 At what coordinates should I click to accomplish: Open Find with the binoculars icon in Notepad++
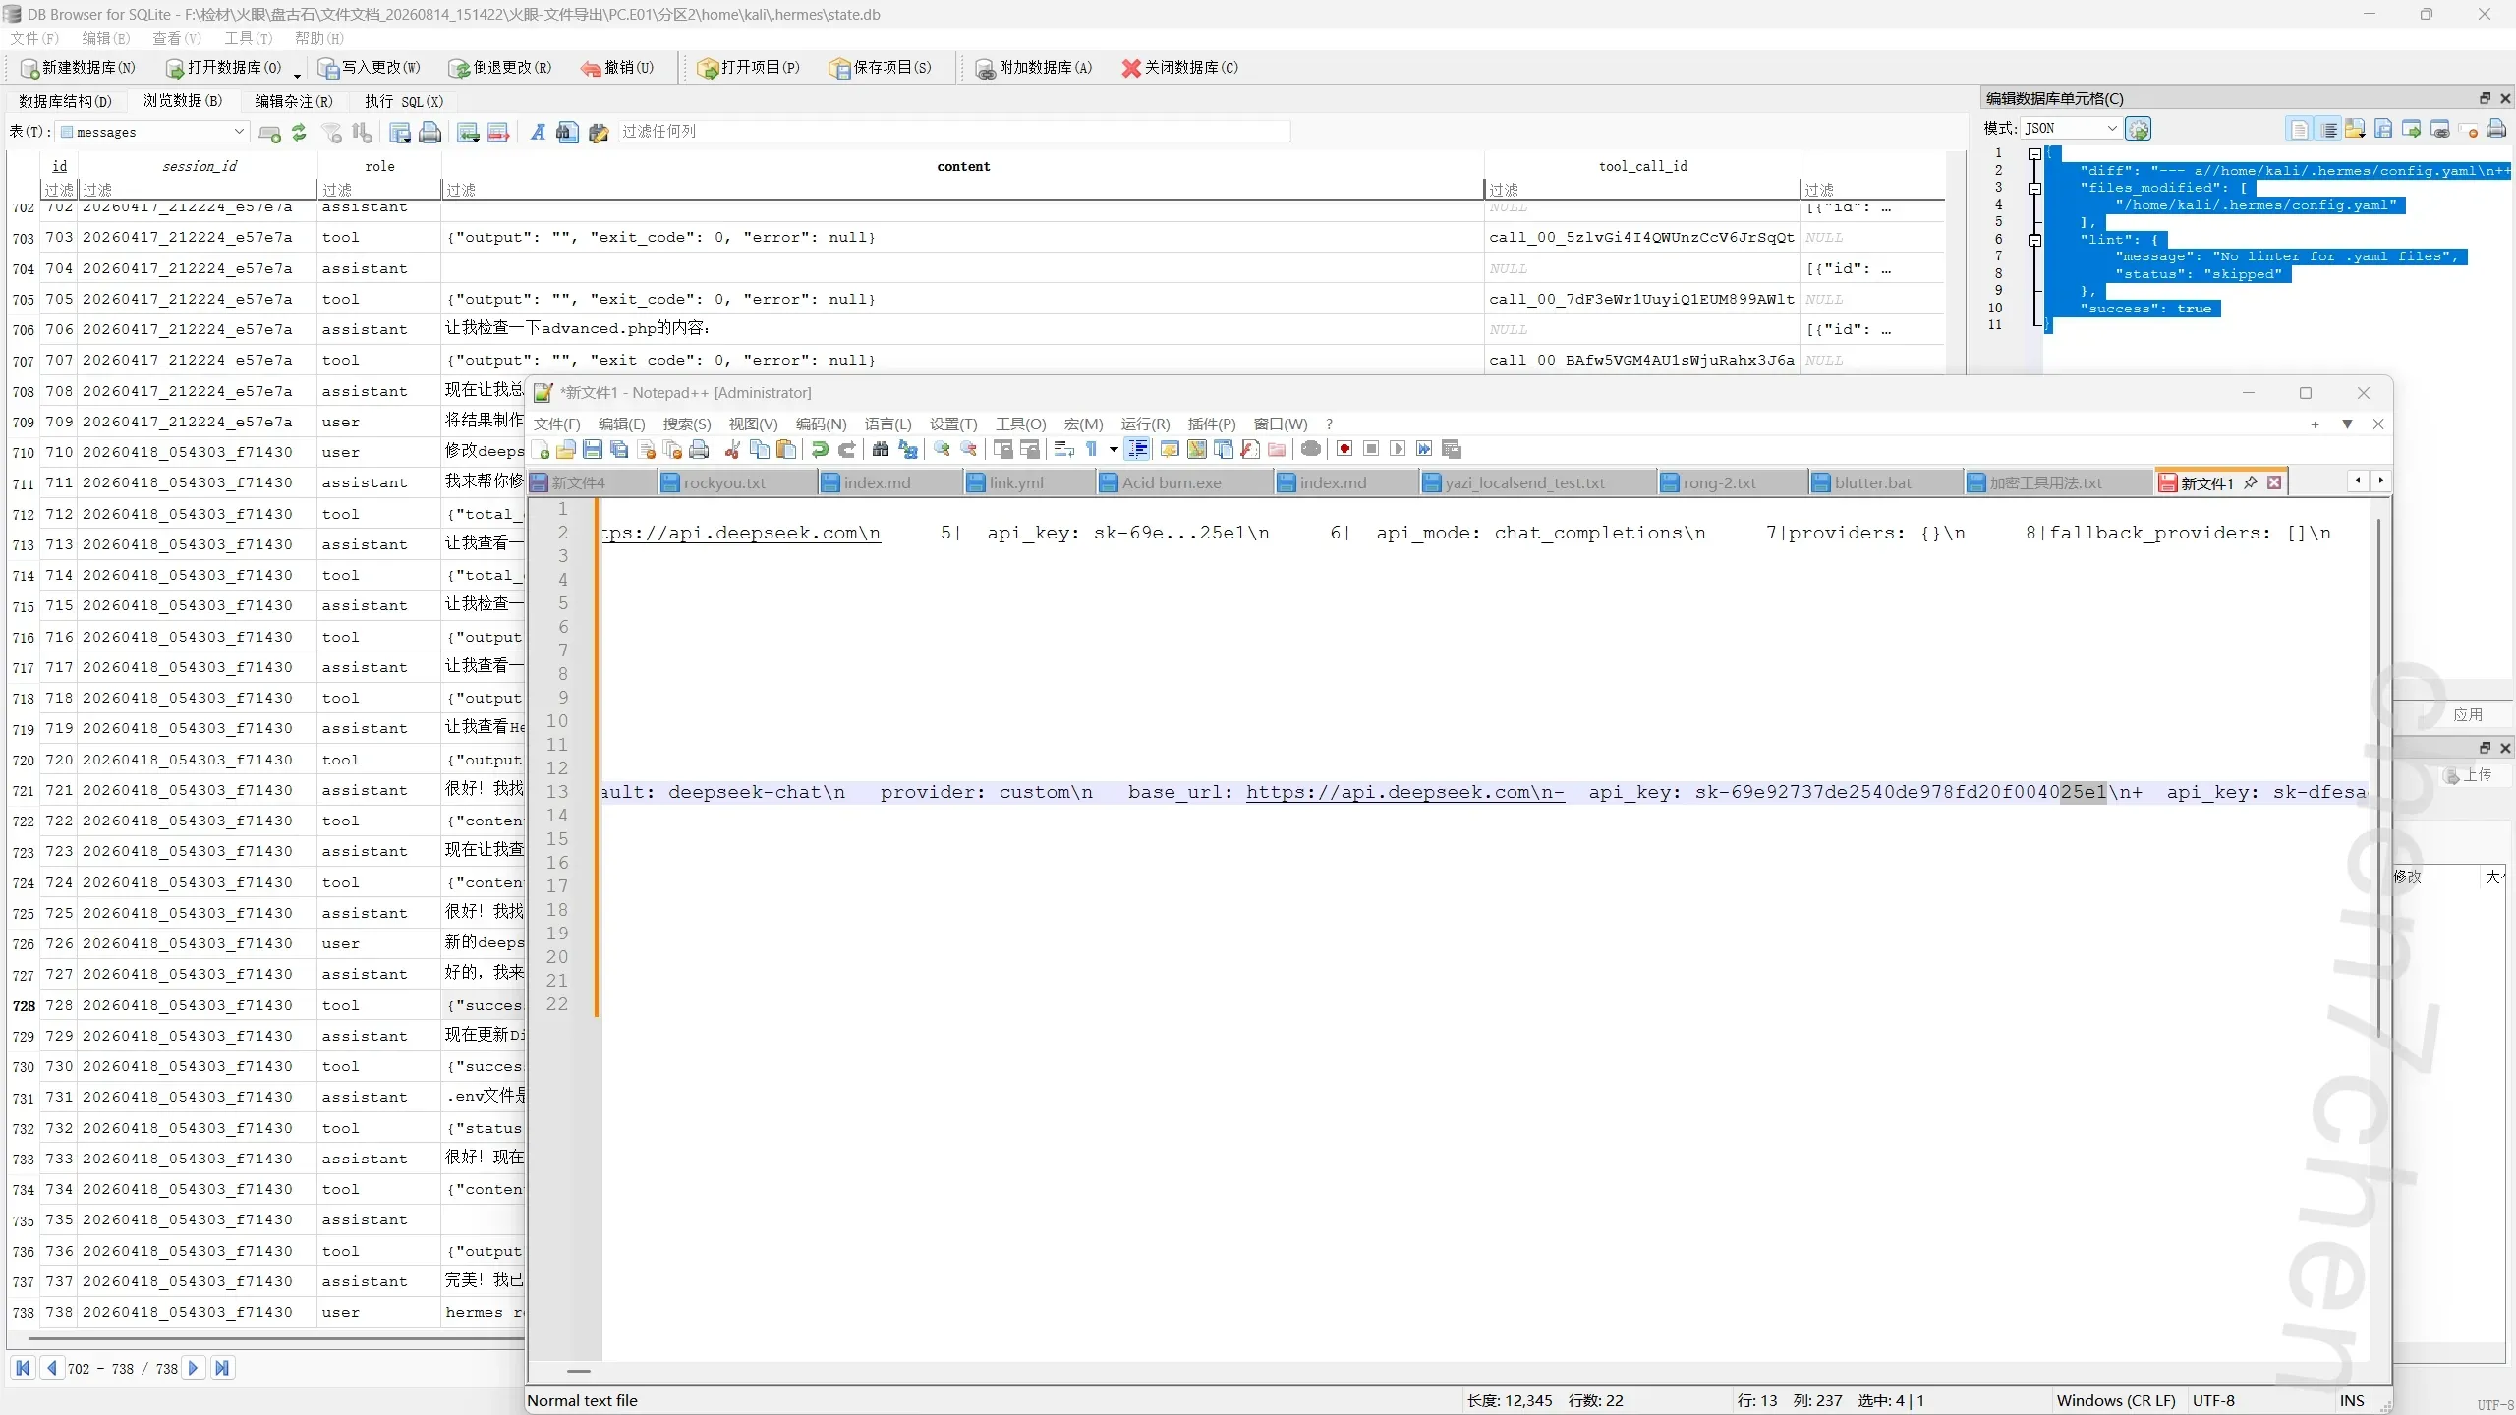pyautogui.click(x=881, y=450)
